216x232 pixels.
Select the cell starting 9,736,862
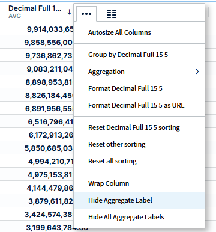point(37,56)
